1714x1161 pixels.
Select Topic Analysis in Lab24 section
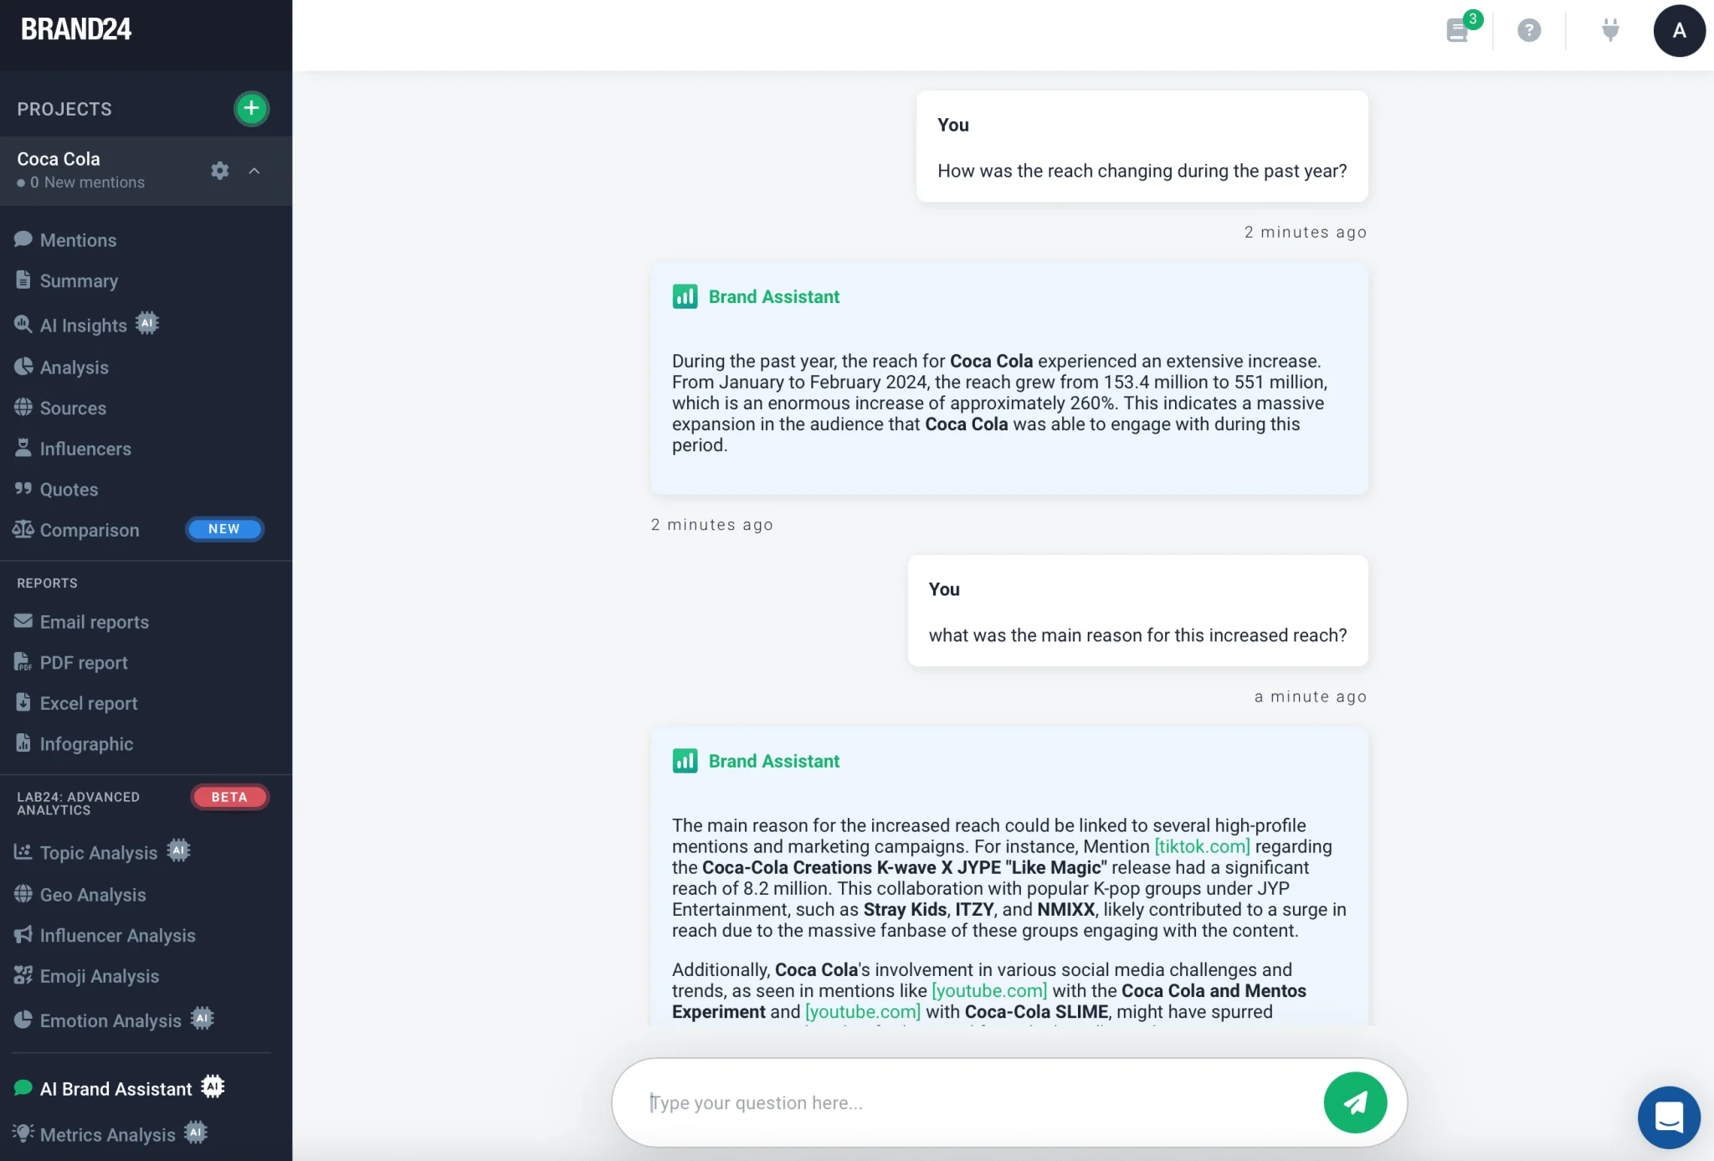[98, 853]
